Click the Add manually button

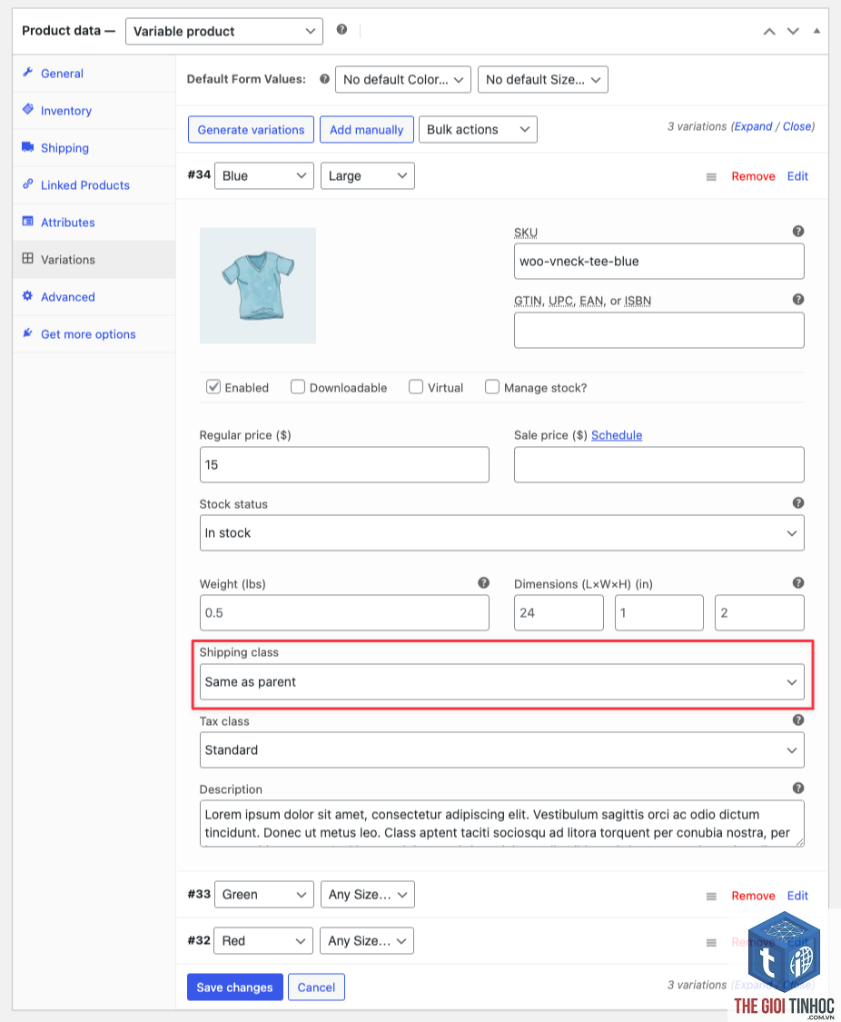[x=367, y=129]
